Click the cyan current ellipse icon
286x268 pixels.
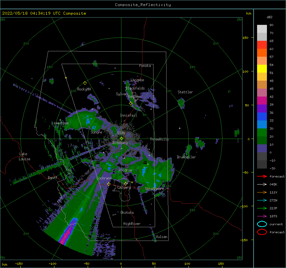point(262,224)
